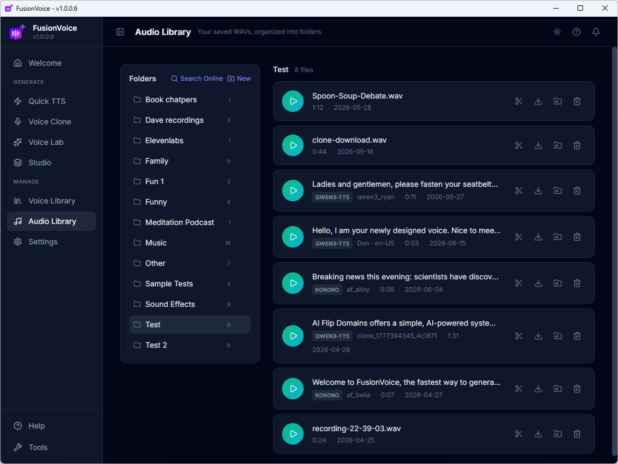Move the 'Hello, I am your' clip to folder
This screenshot has width=618, height=464.
click(557, 237)
